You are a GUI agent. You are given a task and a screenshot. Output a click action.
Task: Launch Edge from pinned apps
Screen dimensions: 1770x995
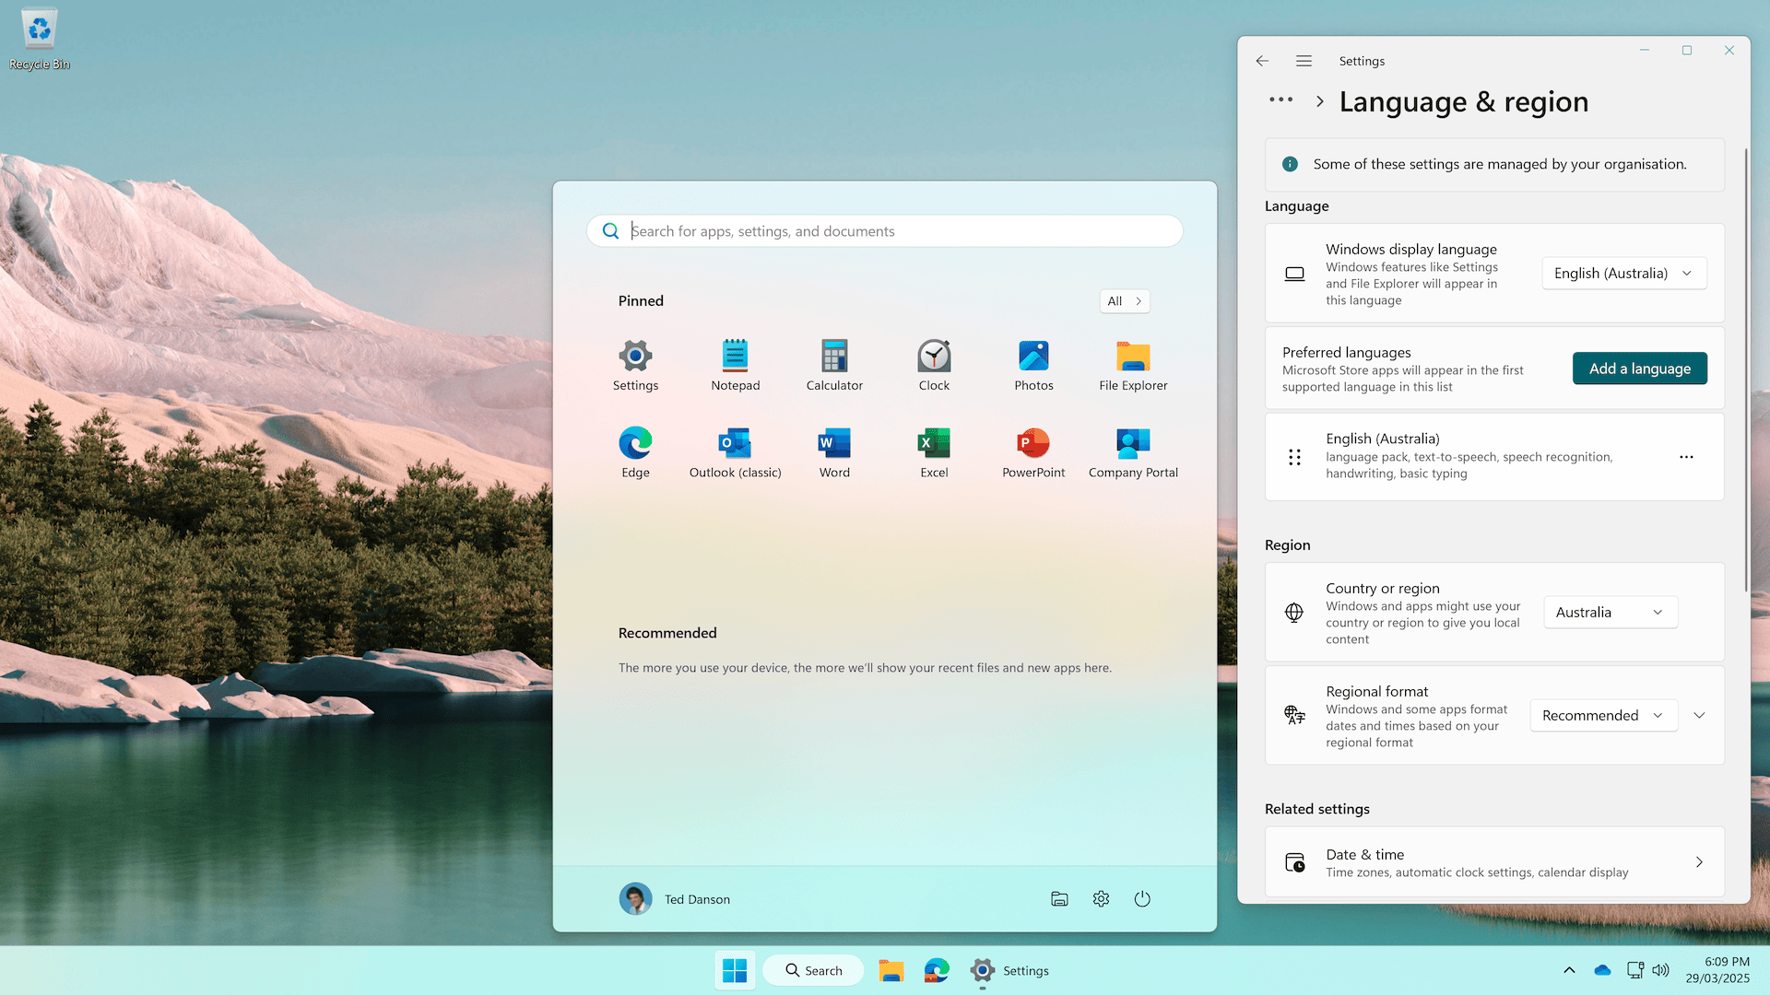(x=635, y=452)
